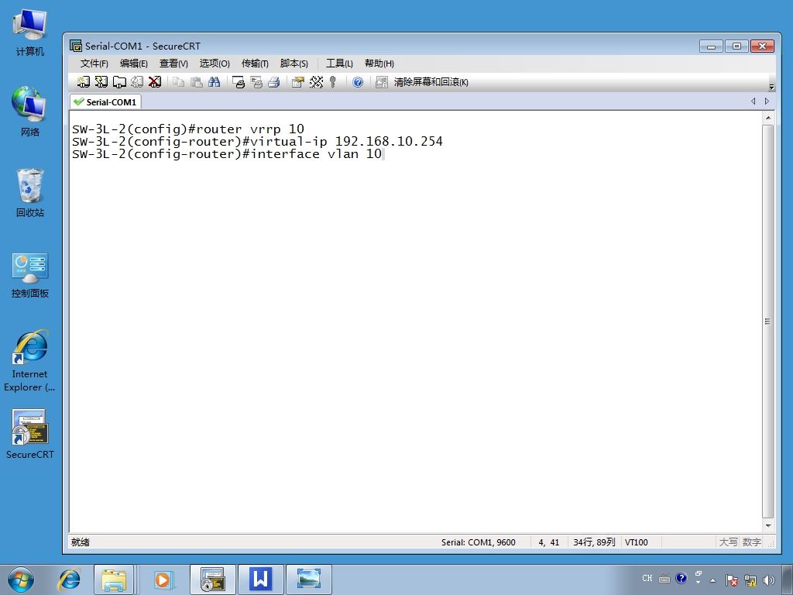Open the 文件(F) menu
The image size is (793, 595).
(x=94, y=64)
